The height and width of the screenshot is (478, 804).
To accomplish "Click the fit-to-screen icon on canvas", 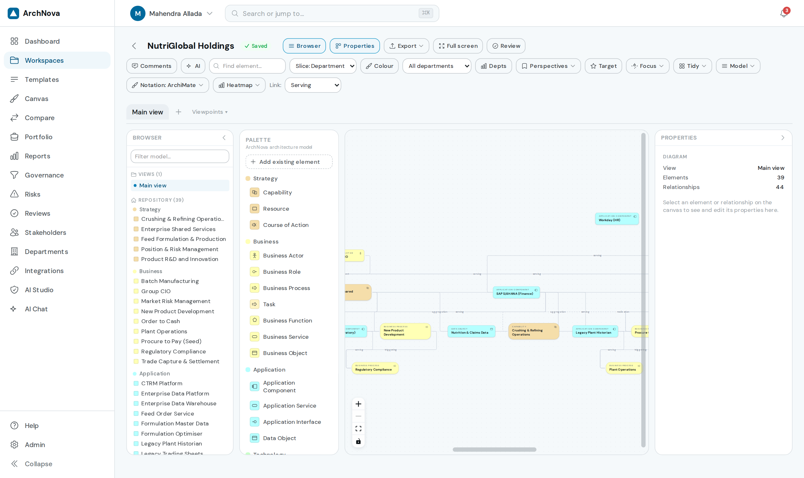I will coord(358,428).
